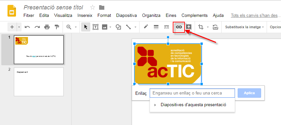Click the presentation title 'Presentació sense títol'
This screenshot has height=125, width=281.
click(53, 7)
